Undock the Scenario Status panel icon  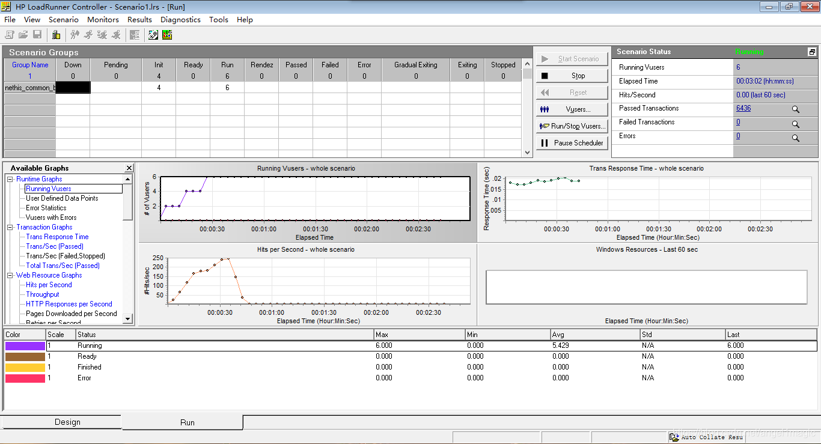(x=812, y=52)
